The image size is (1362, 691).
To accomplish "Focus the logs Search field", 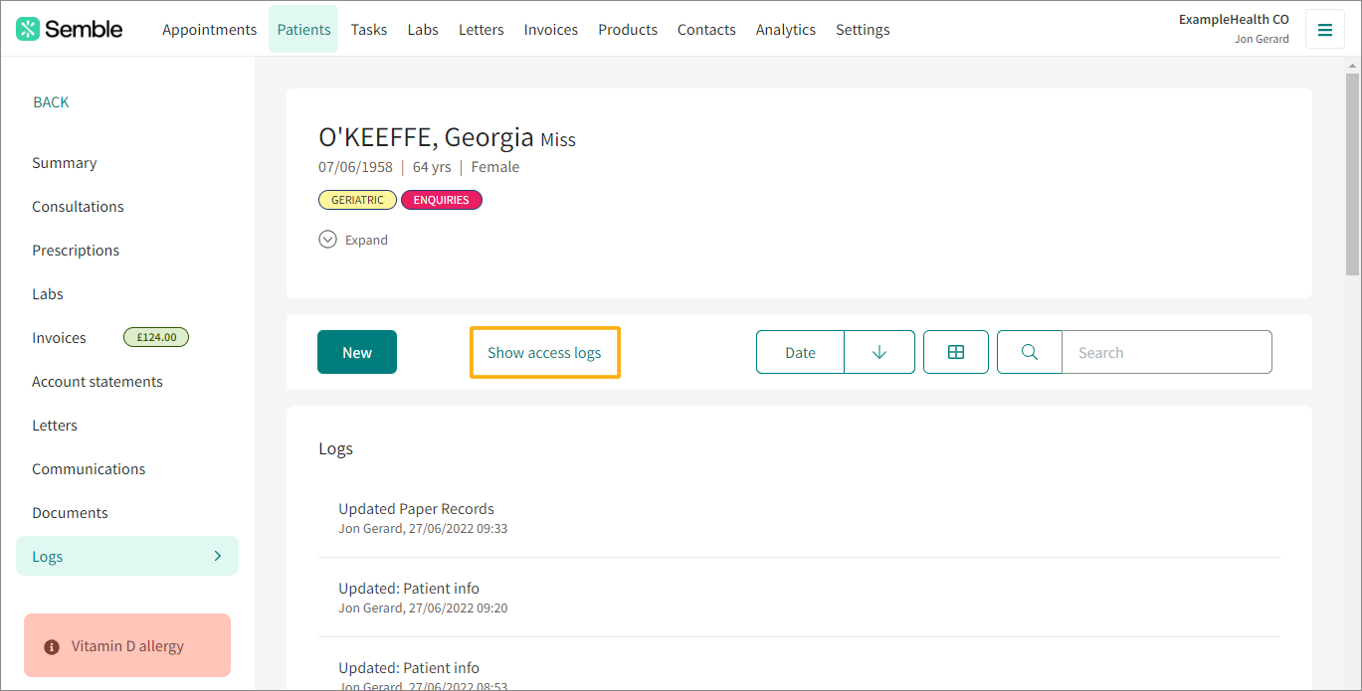I will coord(1166,352).
